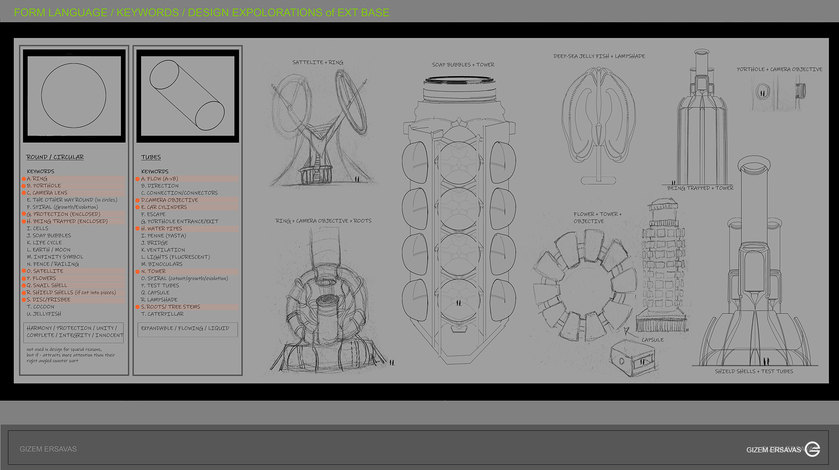Select keyword 'T. COCOON'
This screenshot has height=470, width=839.
40,307
